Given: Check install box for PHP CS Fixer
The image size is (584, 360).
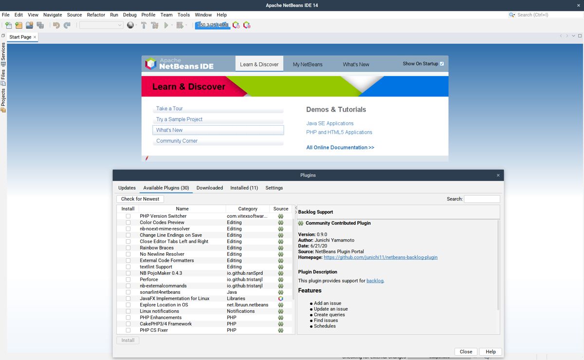Looking at the screenshot, I should [128, 330].
